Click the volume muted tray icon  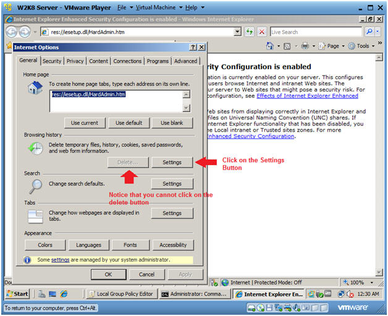coord(350,294)
